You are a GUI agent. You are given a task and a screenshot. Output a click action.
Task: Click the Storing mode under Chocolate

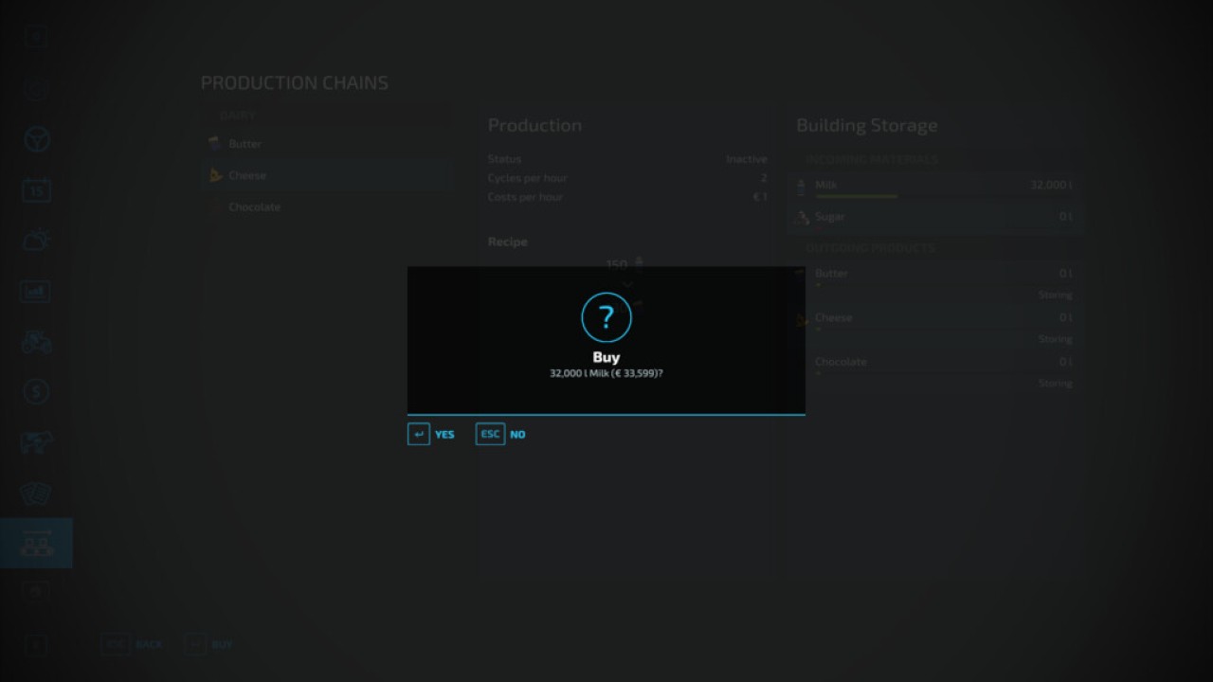1055,384
